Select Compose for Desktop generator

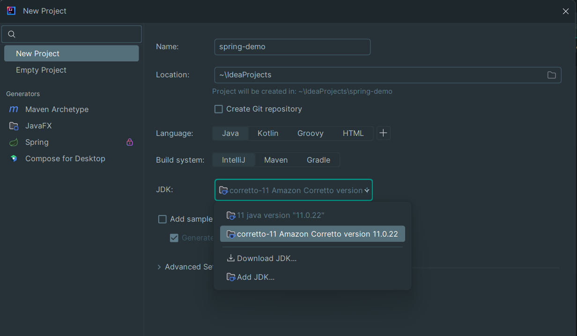[72, 158]
